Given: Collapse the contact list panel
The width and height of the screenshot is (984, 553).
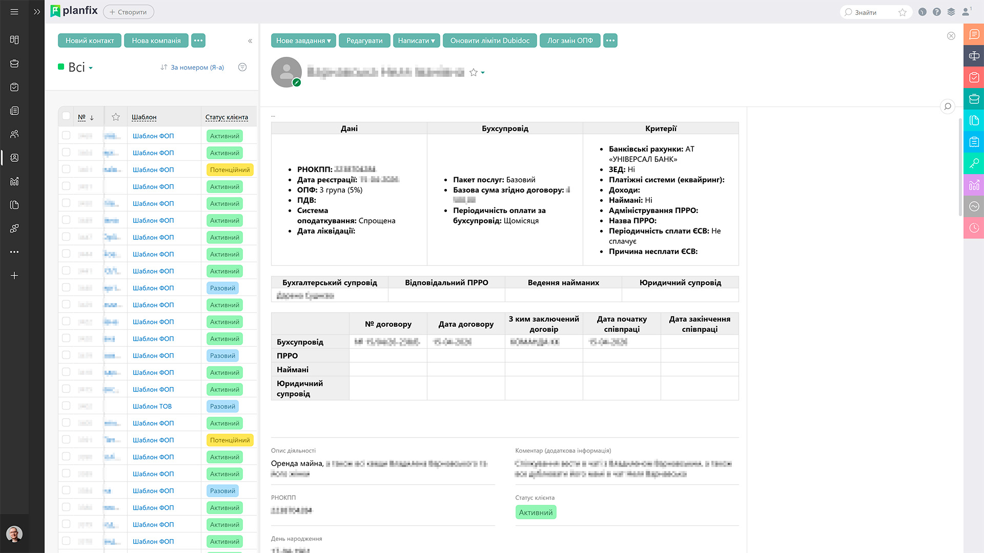Looking at the screenshot, I should click(250, 41).
